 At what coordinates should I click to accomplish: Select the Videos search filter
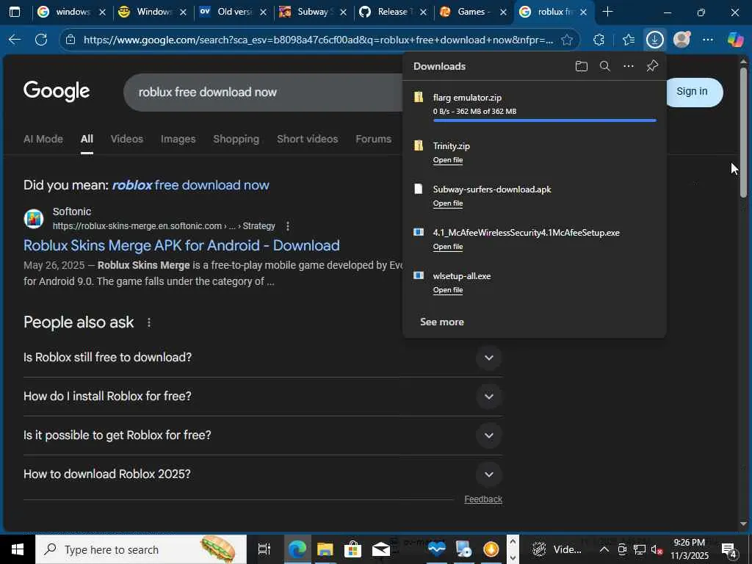pyautogui.click(x=126, y=139)
